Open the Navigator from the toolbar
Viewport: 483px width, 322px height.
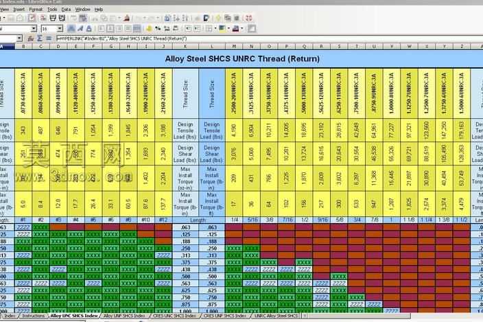[x=218, y=18]
